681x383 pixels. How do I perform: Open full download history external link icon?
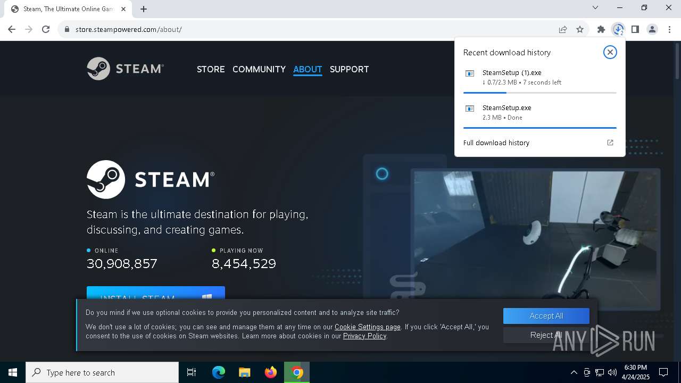610,143
